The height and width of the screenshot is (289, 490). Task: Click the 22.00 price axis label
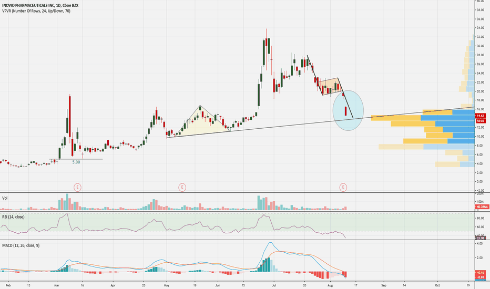[481, 82]
